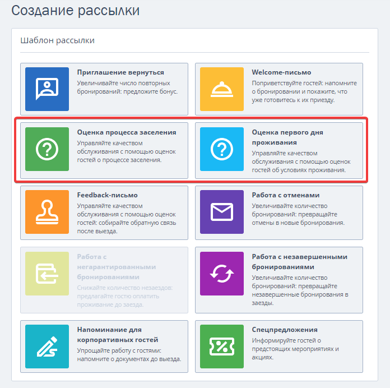Click the Создание рассылки page heading
Viewport: 390px width, 388px height.
75,11
